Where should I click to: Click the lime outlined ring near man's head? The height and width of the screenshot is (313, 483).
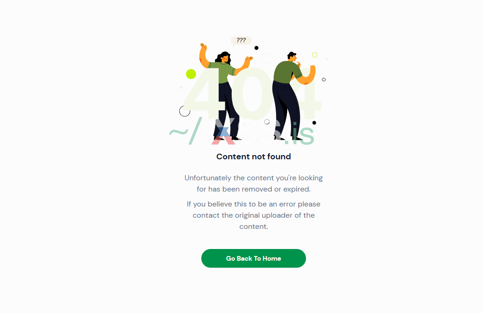click(x=314, y=55)
